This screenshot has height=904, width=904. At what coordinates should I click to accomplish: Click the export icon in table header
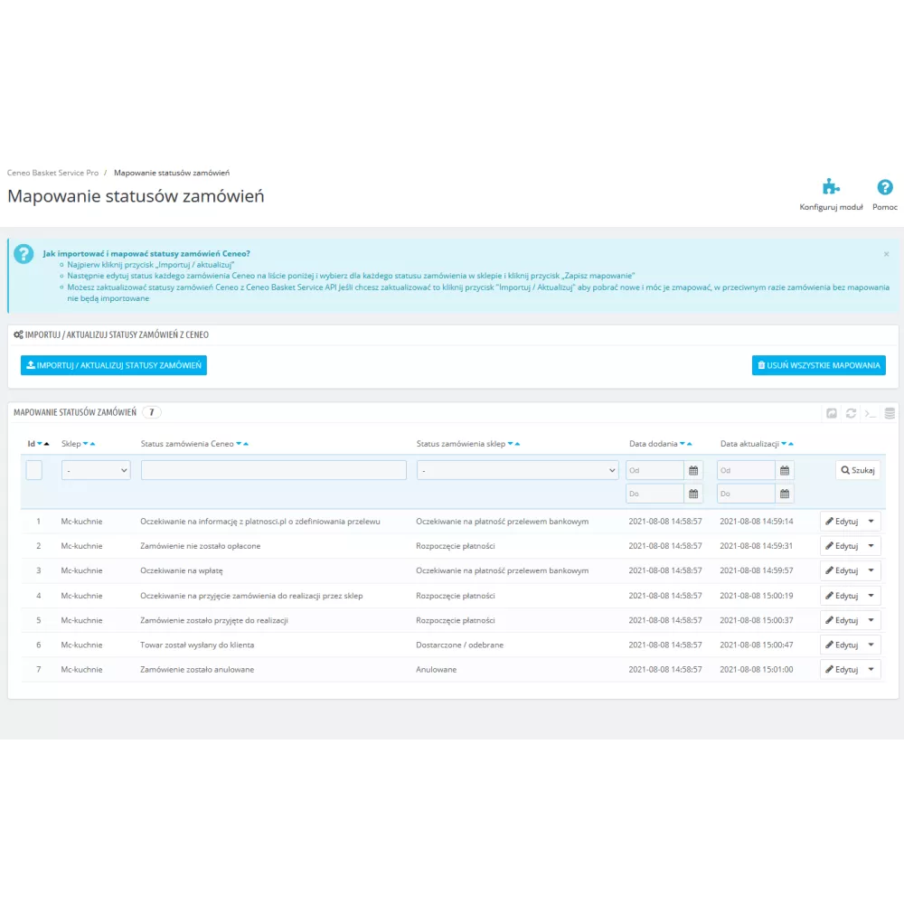point(832,413)
